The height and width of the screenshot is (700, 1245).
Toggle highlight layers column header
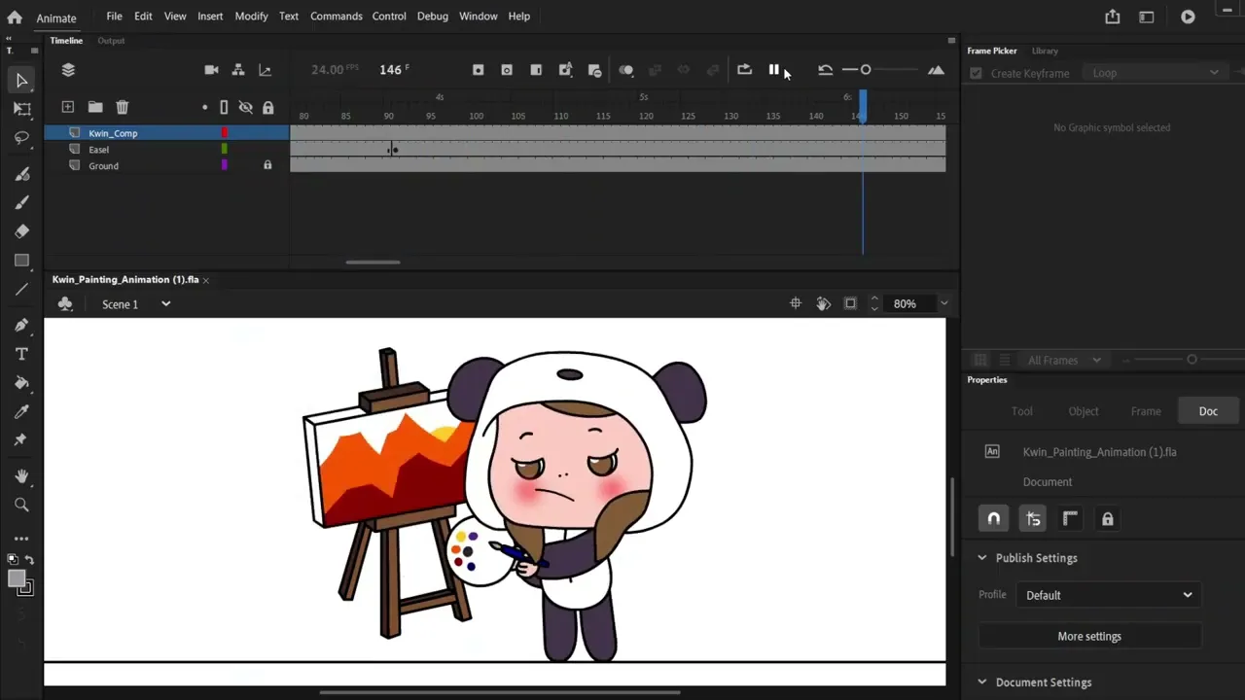[204, 107]
